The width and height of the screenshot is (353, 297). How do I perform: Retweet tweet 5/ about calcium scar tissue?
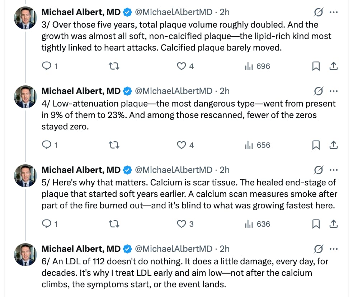click(x=114, y=224)
